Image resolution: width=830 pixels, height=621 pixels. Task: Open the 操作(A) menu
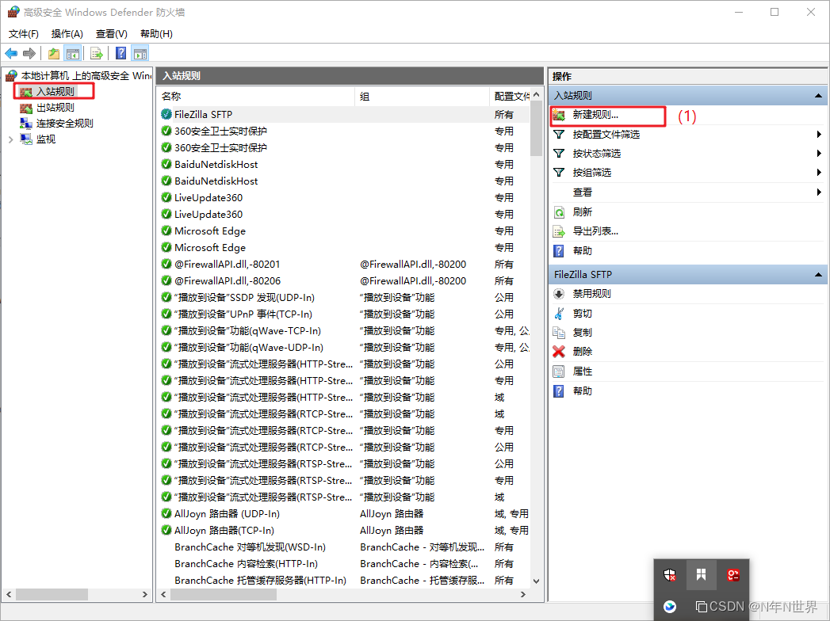67,34
